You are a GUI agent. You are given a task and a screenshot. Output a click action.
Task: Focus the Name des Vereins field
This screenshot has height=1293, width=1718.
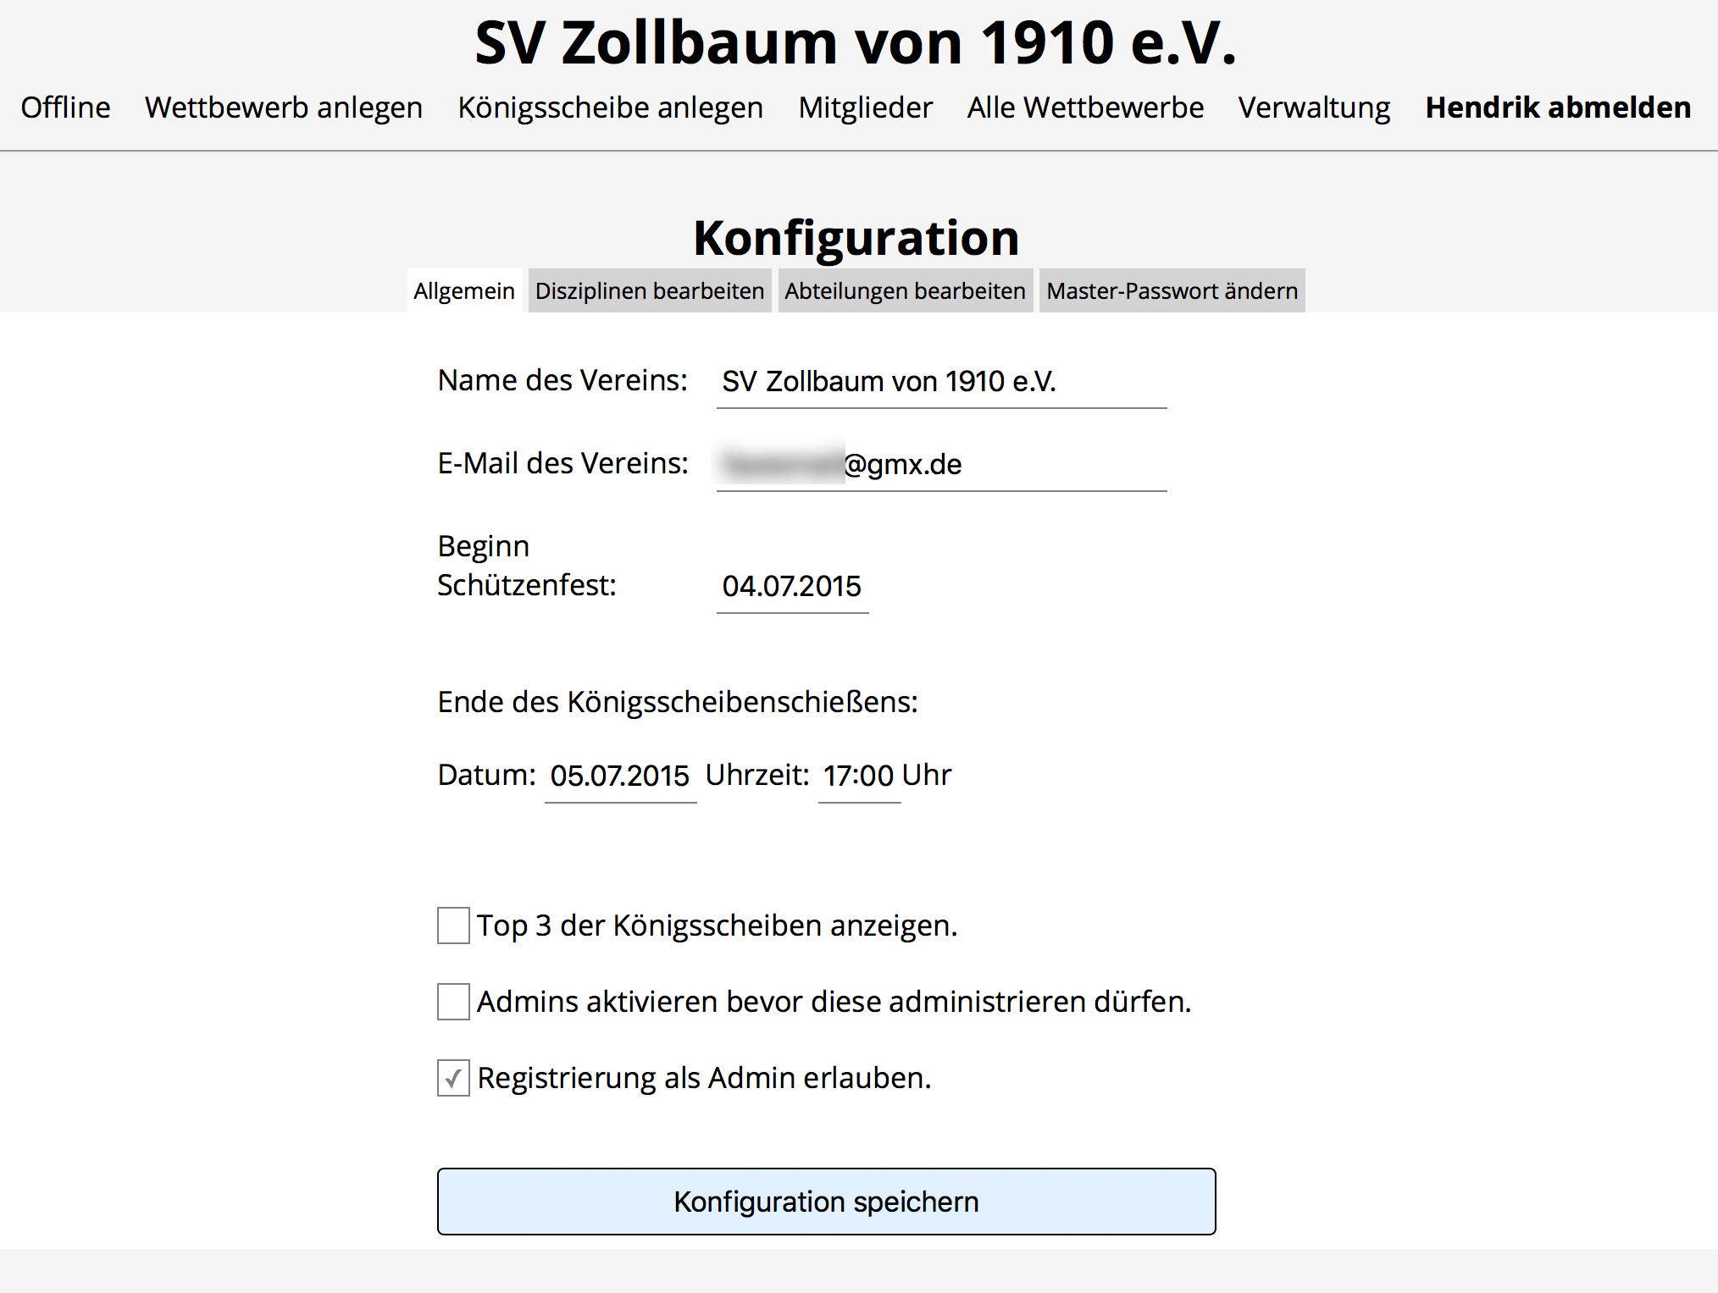tap(940, 382)
